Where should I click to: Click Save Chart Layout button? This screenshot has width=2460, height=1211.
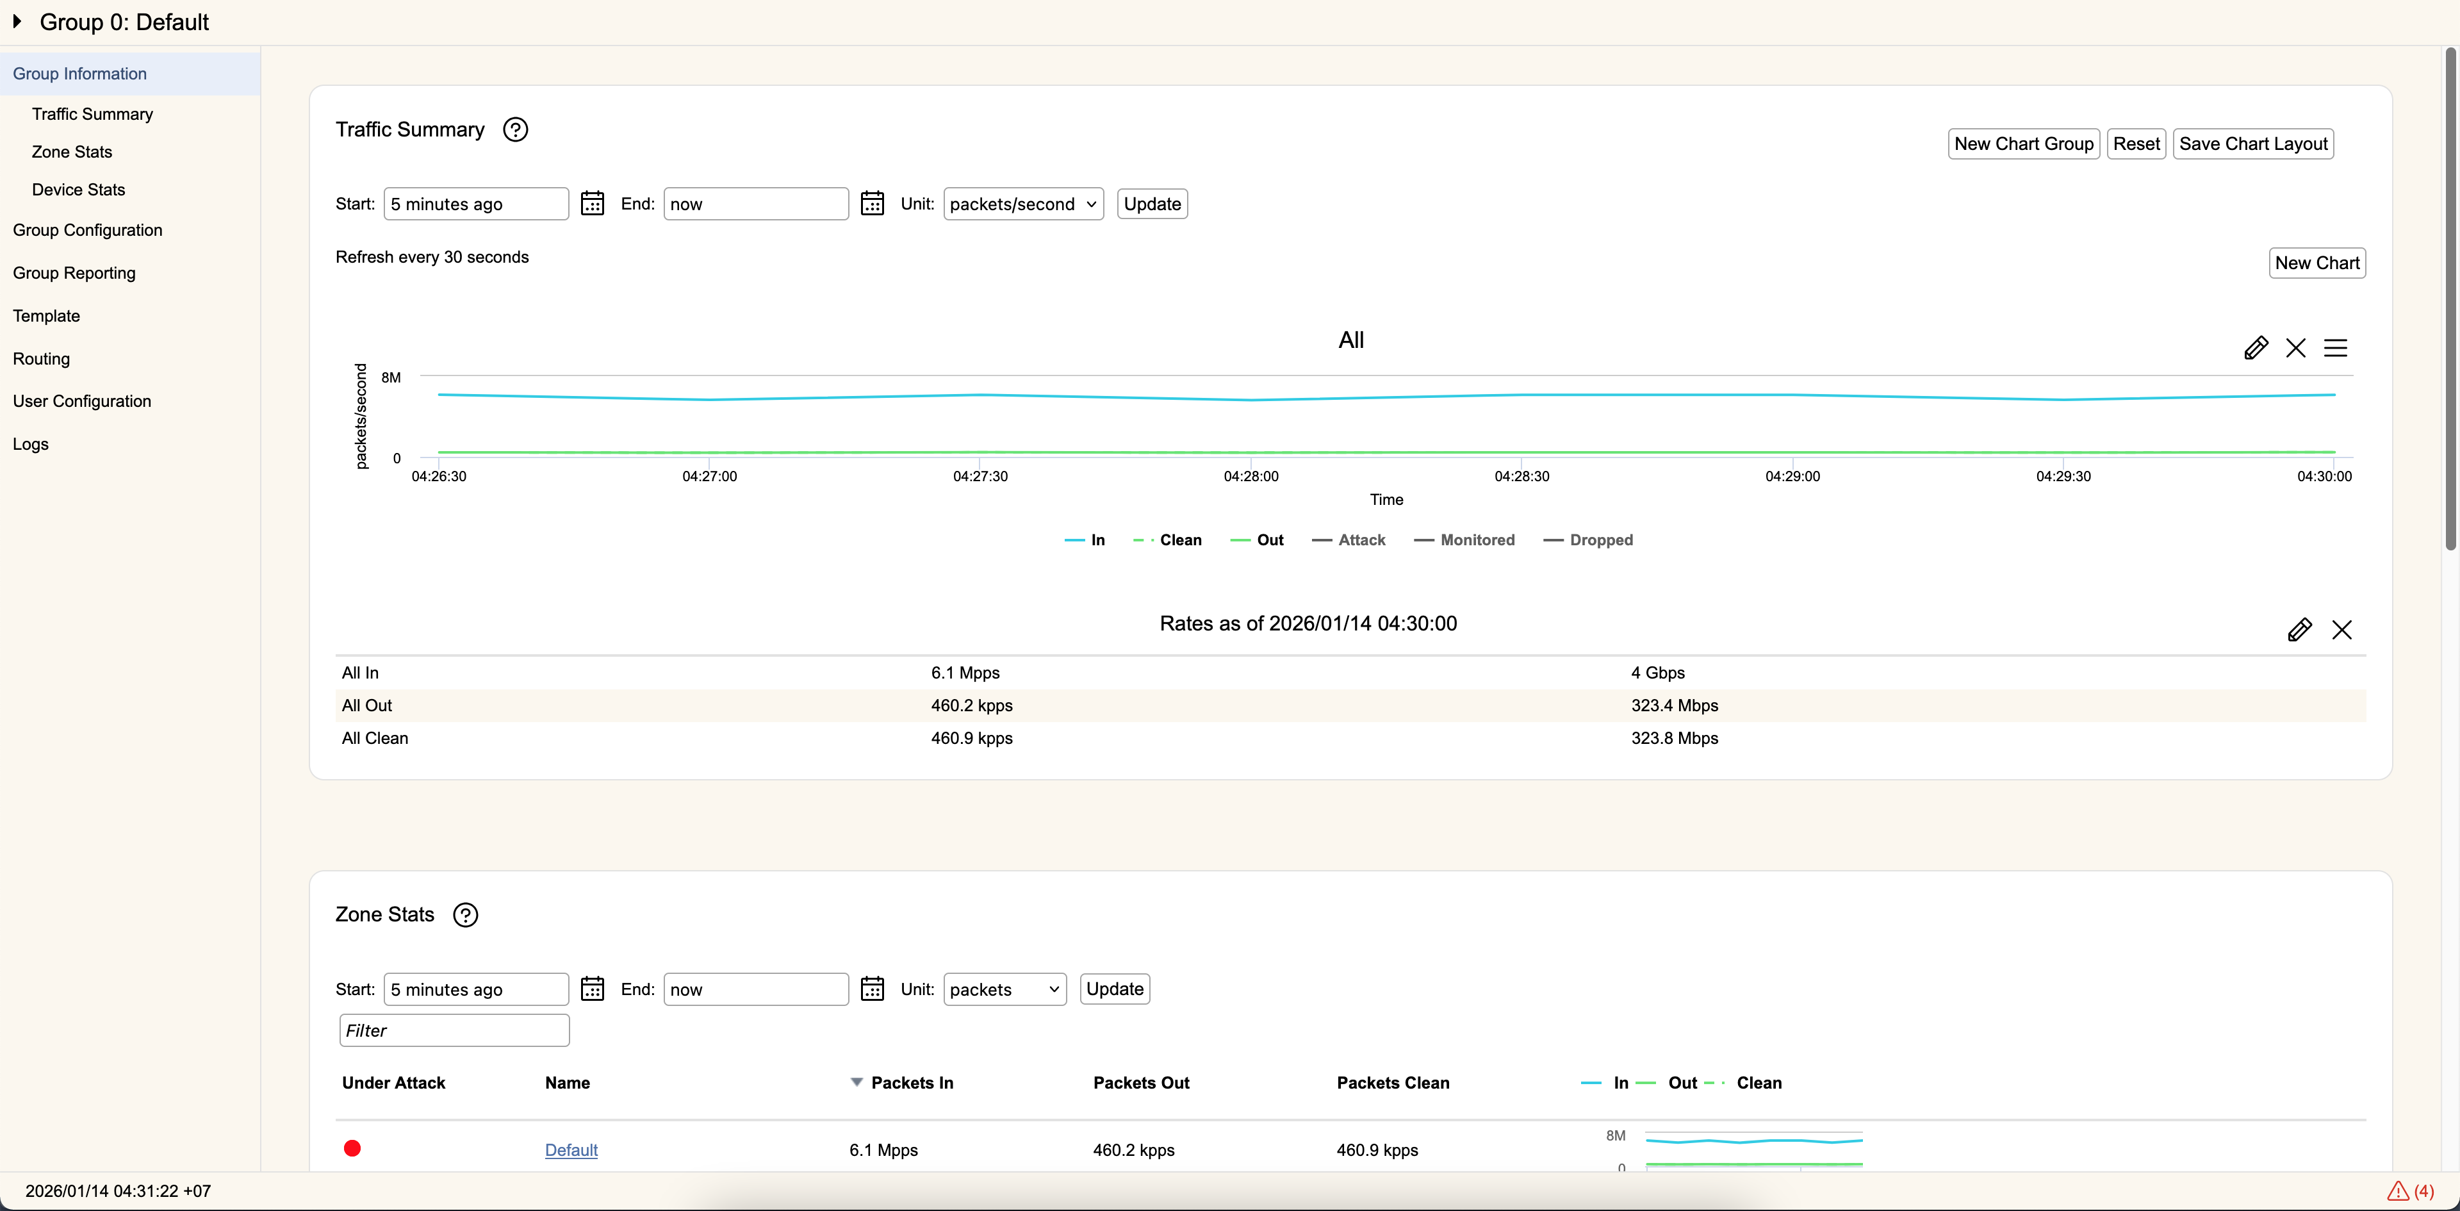2253,144
